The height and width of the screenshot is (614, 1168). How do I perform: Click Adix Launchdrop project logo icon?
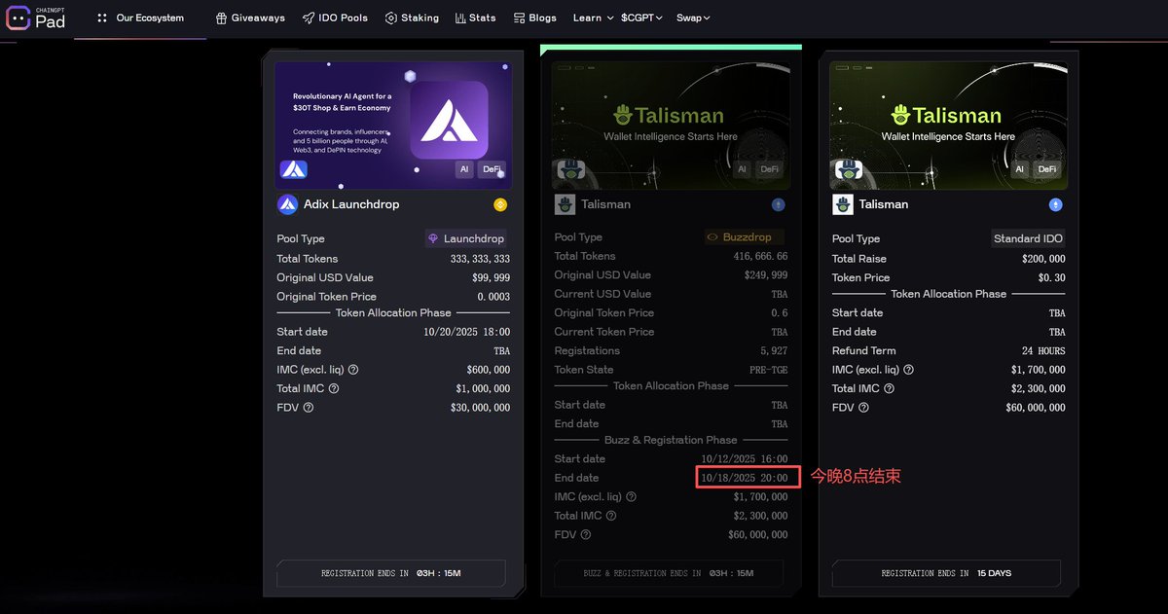pyautogui.click(x=287, y=204)
